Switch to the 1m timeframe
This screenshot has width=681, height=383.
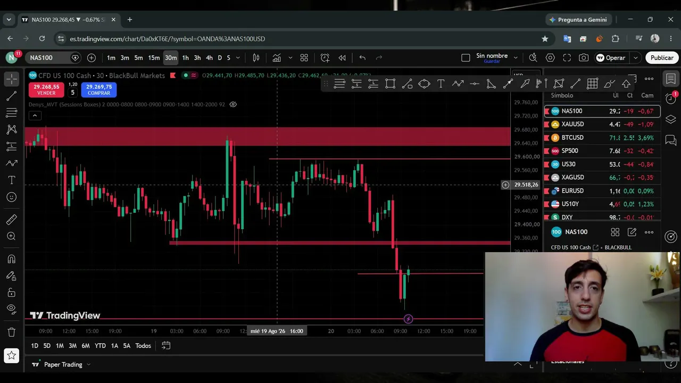[111, 57]
